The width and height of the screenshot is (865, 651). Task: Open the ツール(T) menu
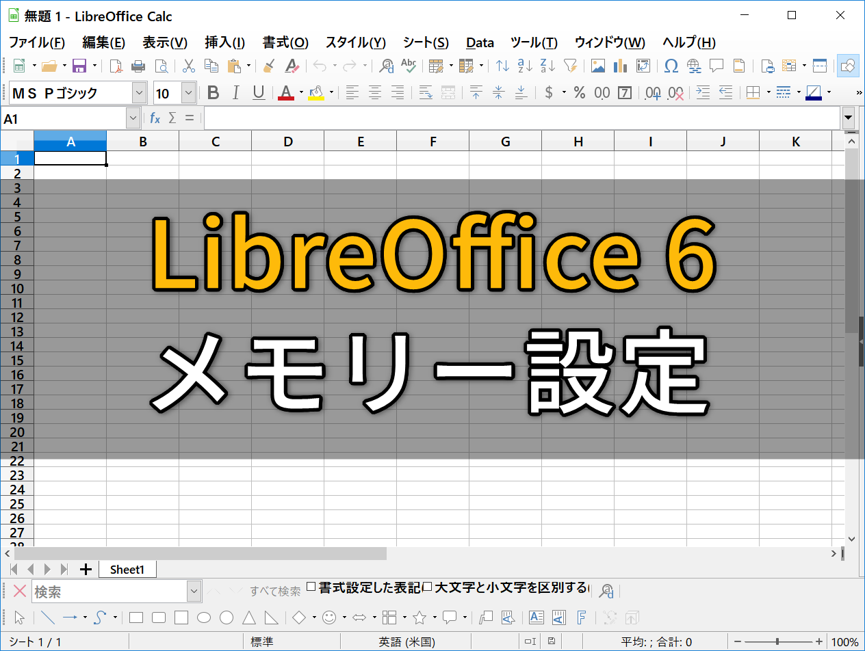click(534, 42)
